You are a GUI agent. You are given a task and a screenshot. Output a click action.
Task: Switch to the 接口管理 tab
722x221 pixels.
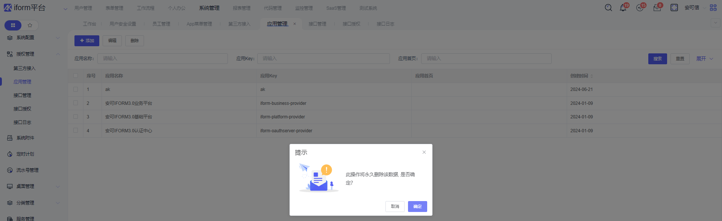[317, 24]
